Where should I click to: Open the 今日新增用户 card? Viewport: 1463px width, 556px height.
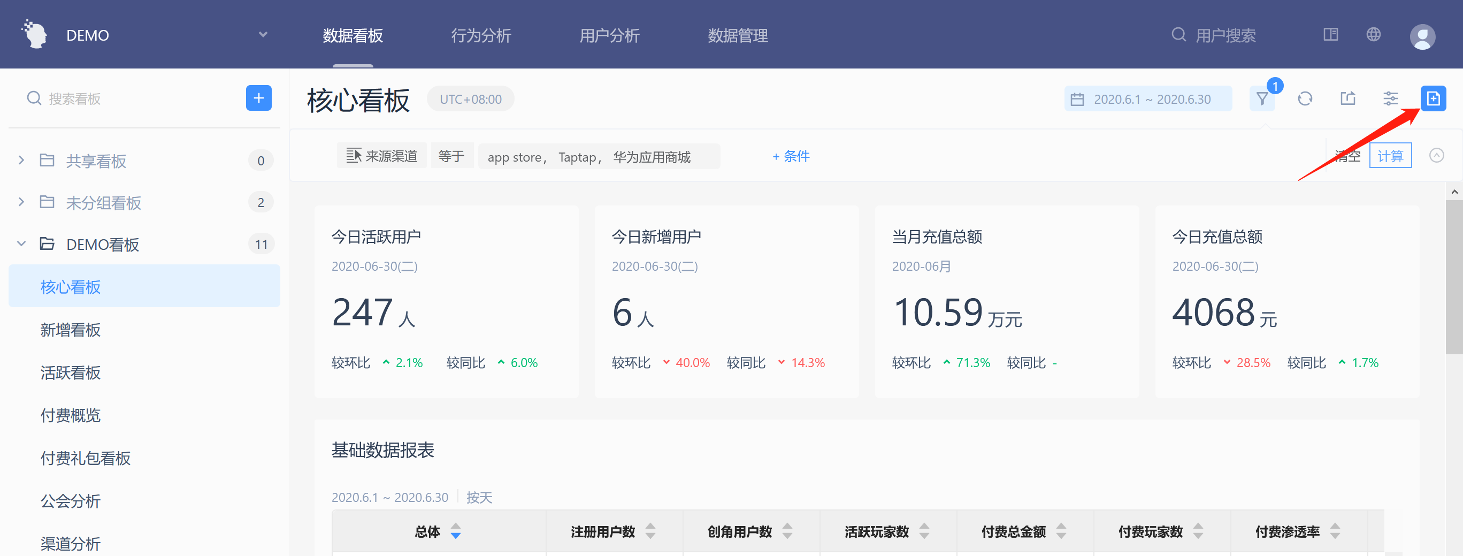726,302
